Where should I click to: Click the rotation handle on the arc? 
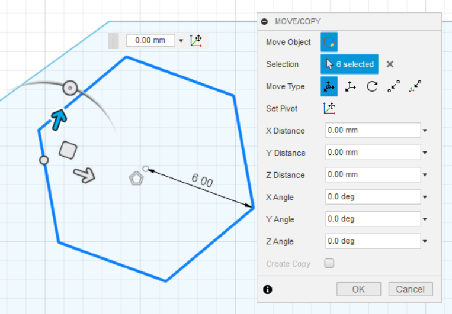point(70,88)
